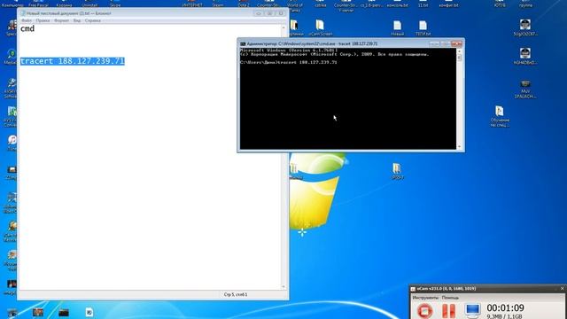This screenshot has width=567, height=319.
Task: Click the oCam file size 9.3MB / 1.1GB readout
Action: coord(504,316)
